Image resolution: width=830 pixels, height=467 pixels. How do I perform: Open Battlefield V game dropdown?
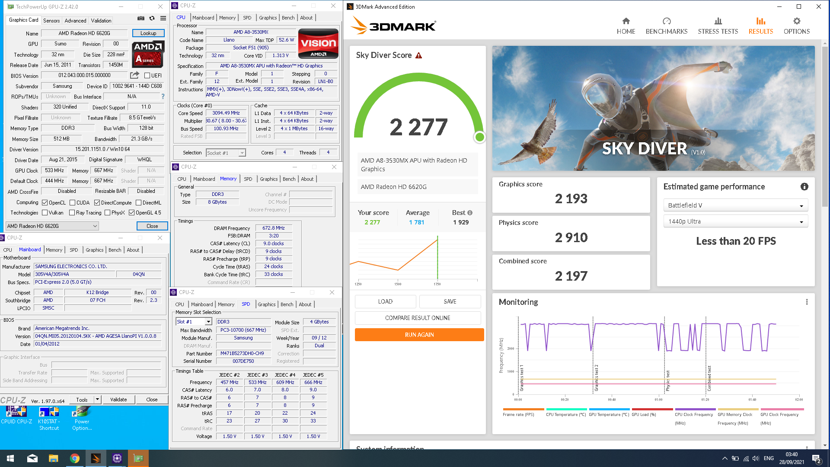pyautogui.click(x=735, y=205)
